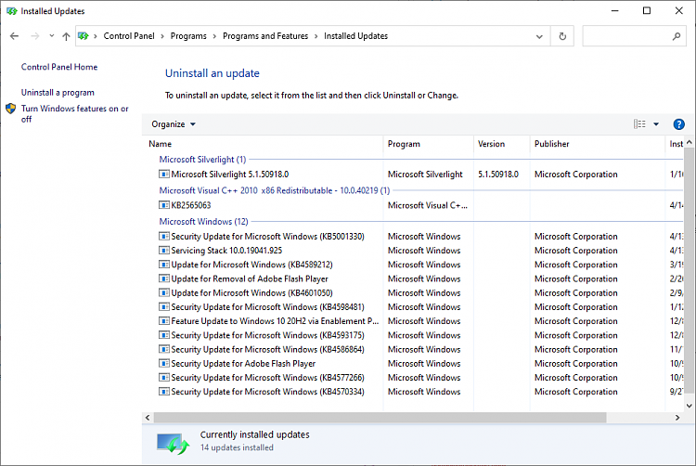The width and height of the screenshot is (696, 466).
Task: Sort by Version column header
Action: click(x=501, y=144)
